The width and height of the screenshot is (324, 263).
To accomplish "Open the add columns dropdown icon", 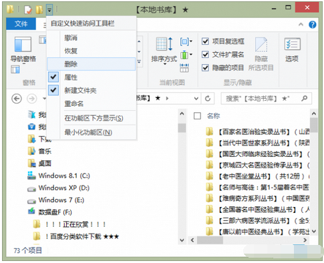I will pos(186,55).
